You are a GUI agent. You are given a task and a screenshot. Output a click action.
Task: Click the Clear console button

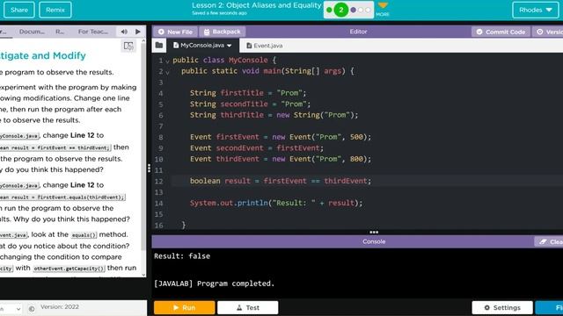[x=549, y=242]
